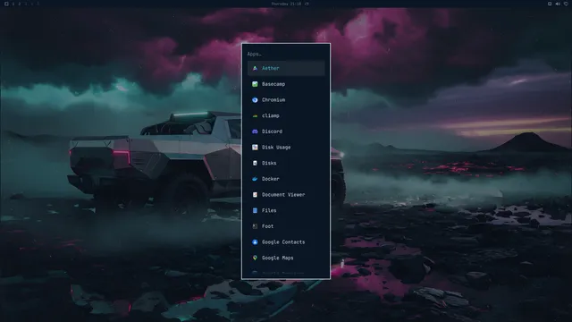The image size is (572, 322).
Task: Click the cliamp app icon
Action: 255,115
